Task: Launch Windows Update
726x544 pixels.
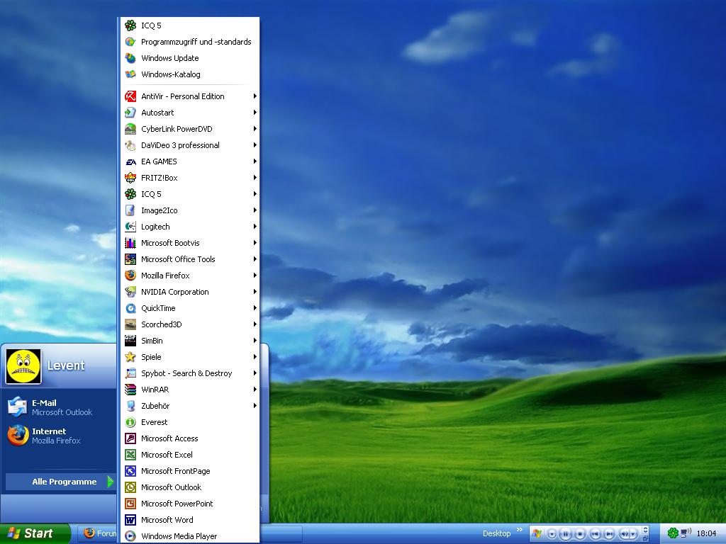Action: tap(190, 58)
